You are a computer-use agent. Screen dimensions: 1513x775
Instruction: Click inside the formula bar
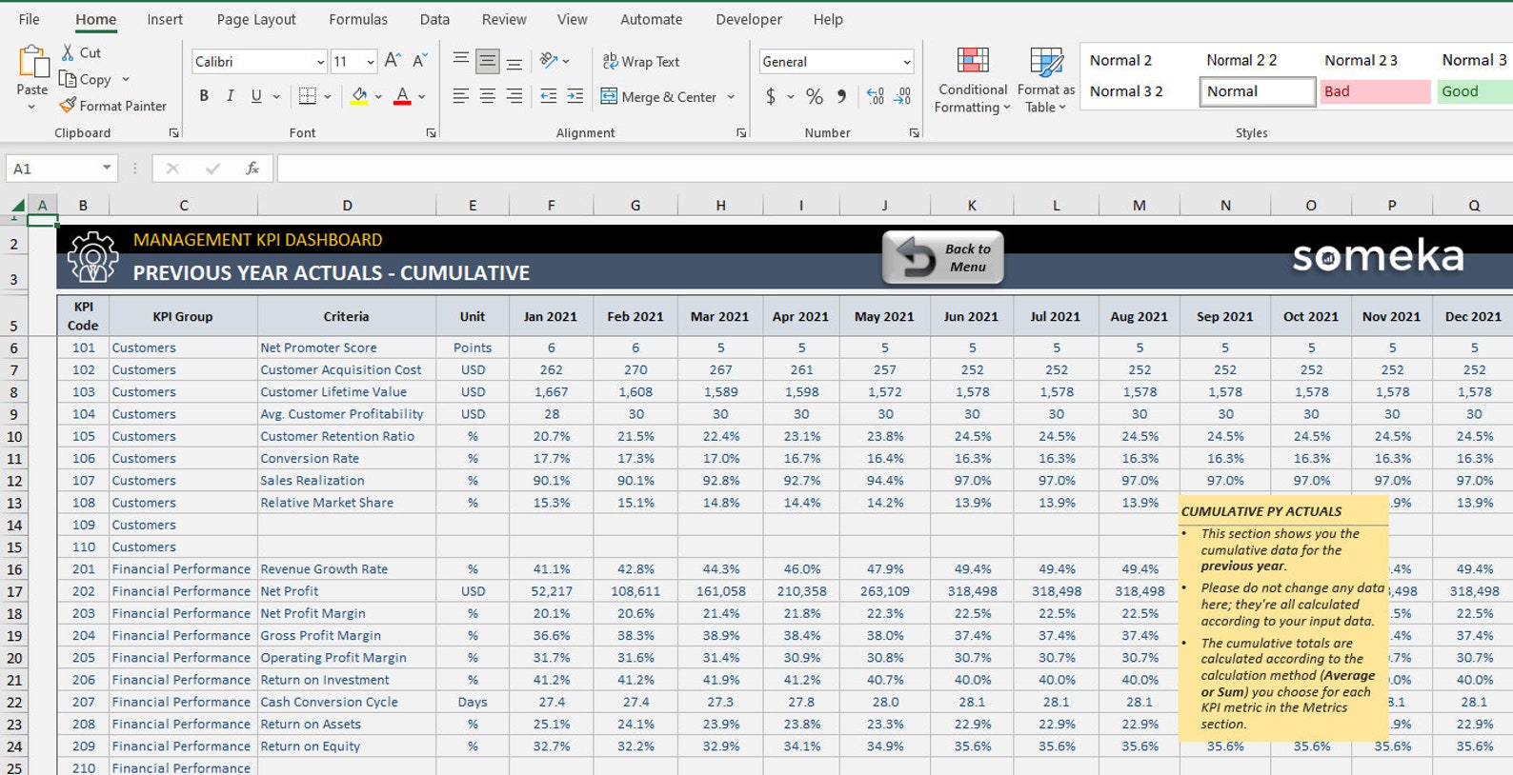click(894, 169)
